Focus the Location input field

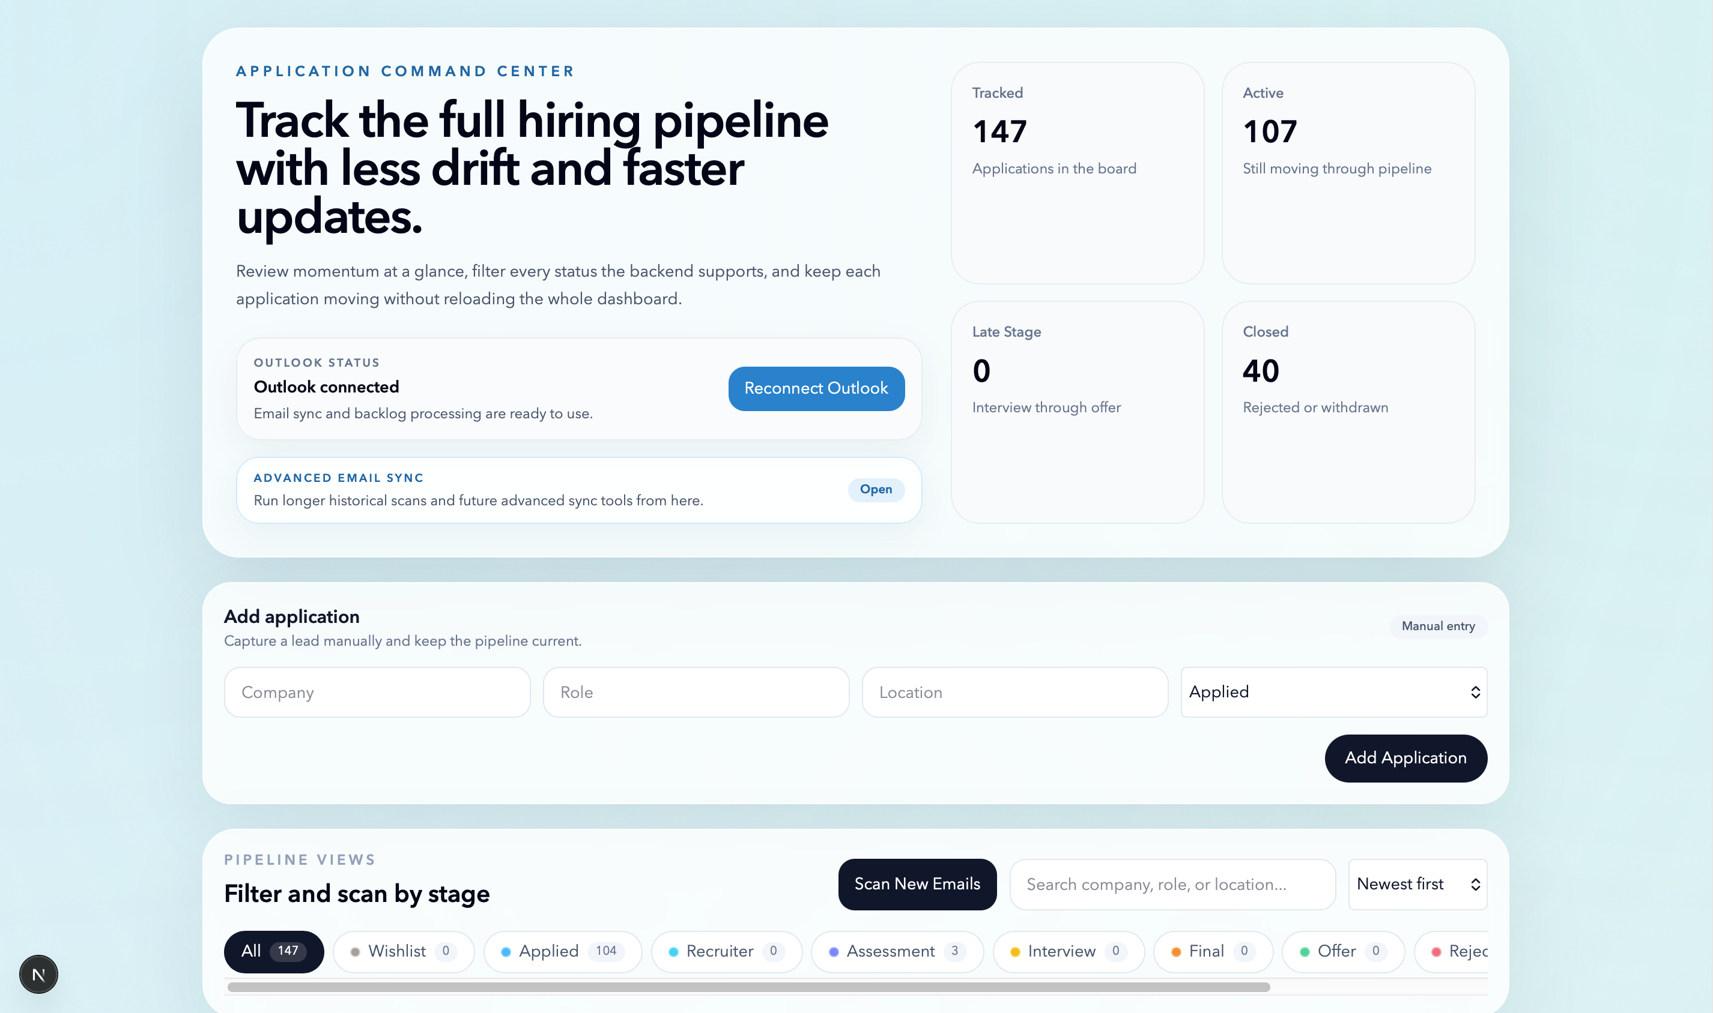click(1015, 692)
